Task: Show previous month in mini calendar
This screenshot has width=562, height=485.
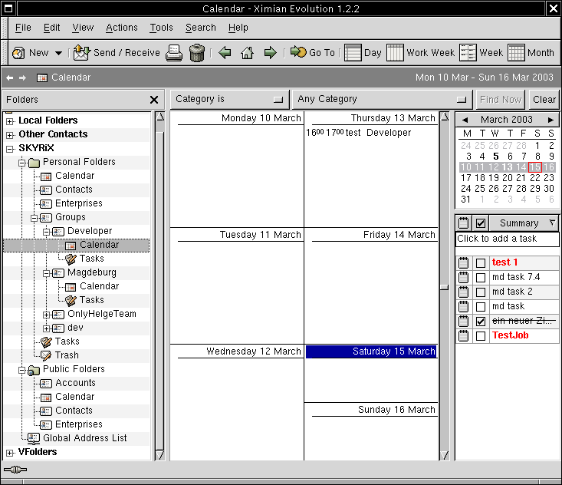Action: (x=465, y=120)
